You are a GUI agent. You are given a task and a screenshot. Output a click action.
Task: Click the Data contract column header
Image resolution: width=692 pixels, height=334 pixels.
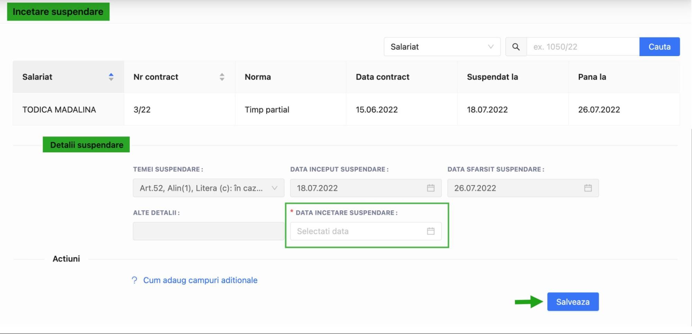(x=402, y=77)
